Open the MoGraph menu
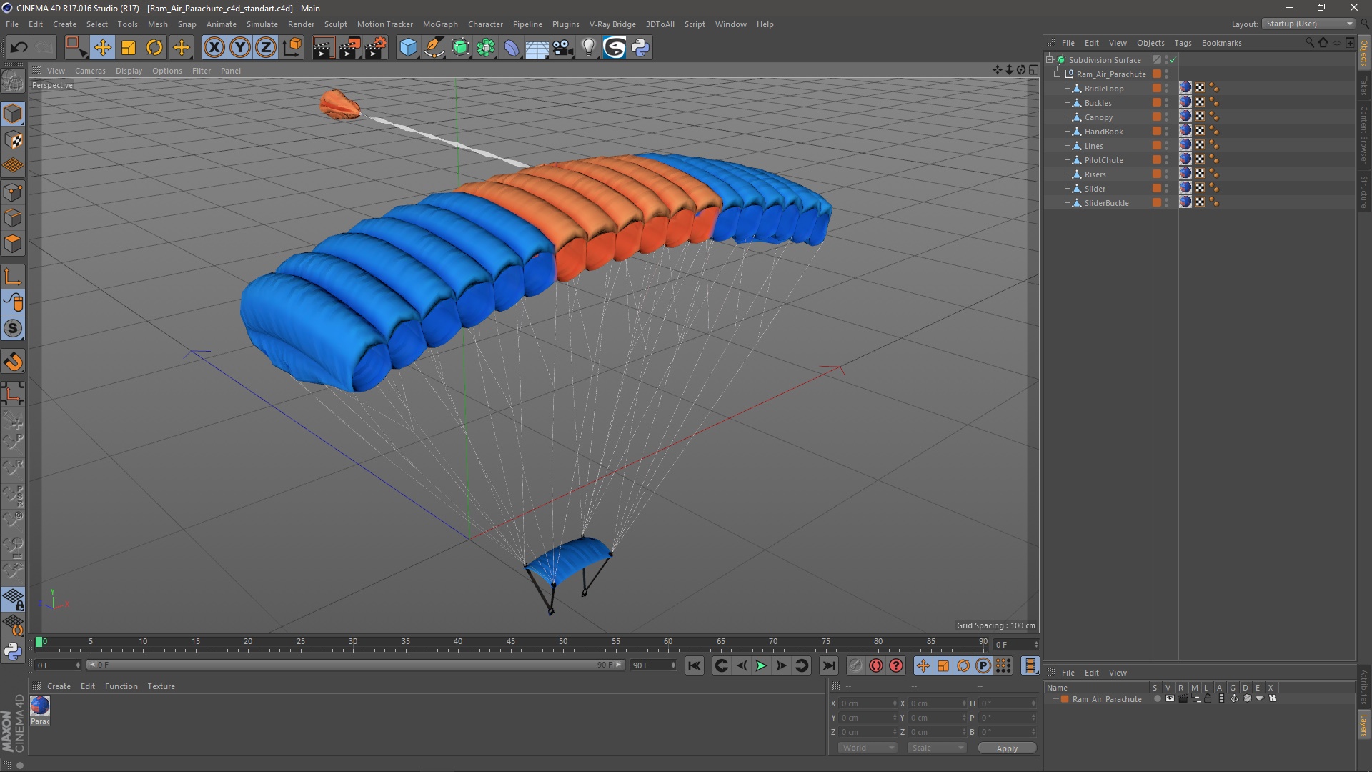The width and height of the screenshot is (1372, 772). (x=440, y=24)
